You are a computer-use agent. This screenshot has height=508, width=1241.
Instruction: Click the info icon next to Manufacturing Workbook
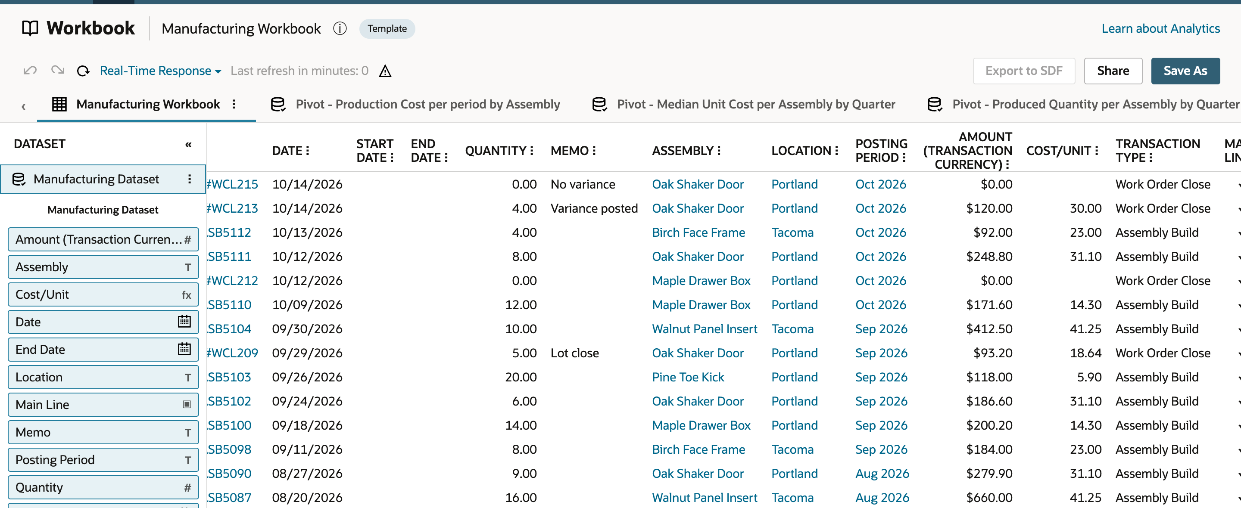pos(340,28)
